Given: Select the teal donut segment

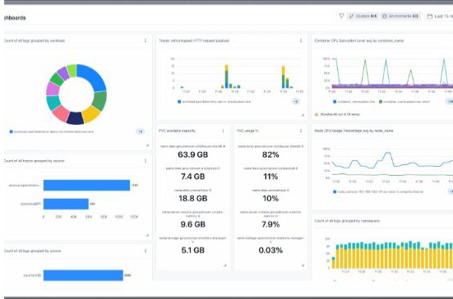Looking at the screenshot, I should (x=53, y=103).
